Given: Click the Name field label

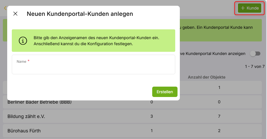Looking at the screenshot, I should click(21, 62).
